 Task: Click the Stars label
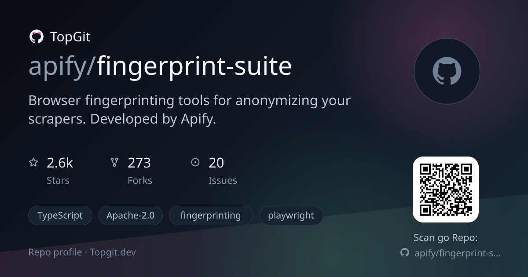(x=58, y=181)
